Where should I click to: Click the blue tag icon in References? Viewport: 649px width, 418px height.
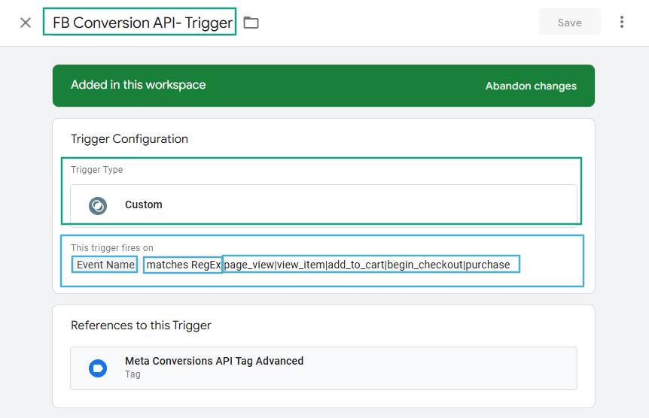coord(98,368)
